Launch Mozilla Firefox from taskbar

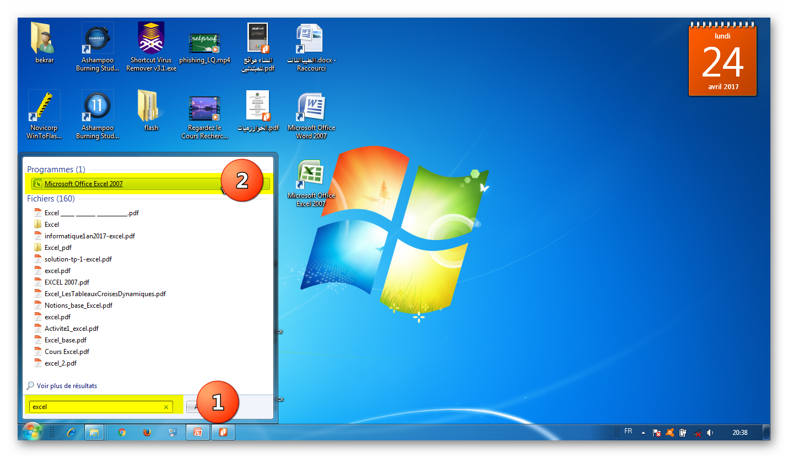point(147,432)
